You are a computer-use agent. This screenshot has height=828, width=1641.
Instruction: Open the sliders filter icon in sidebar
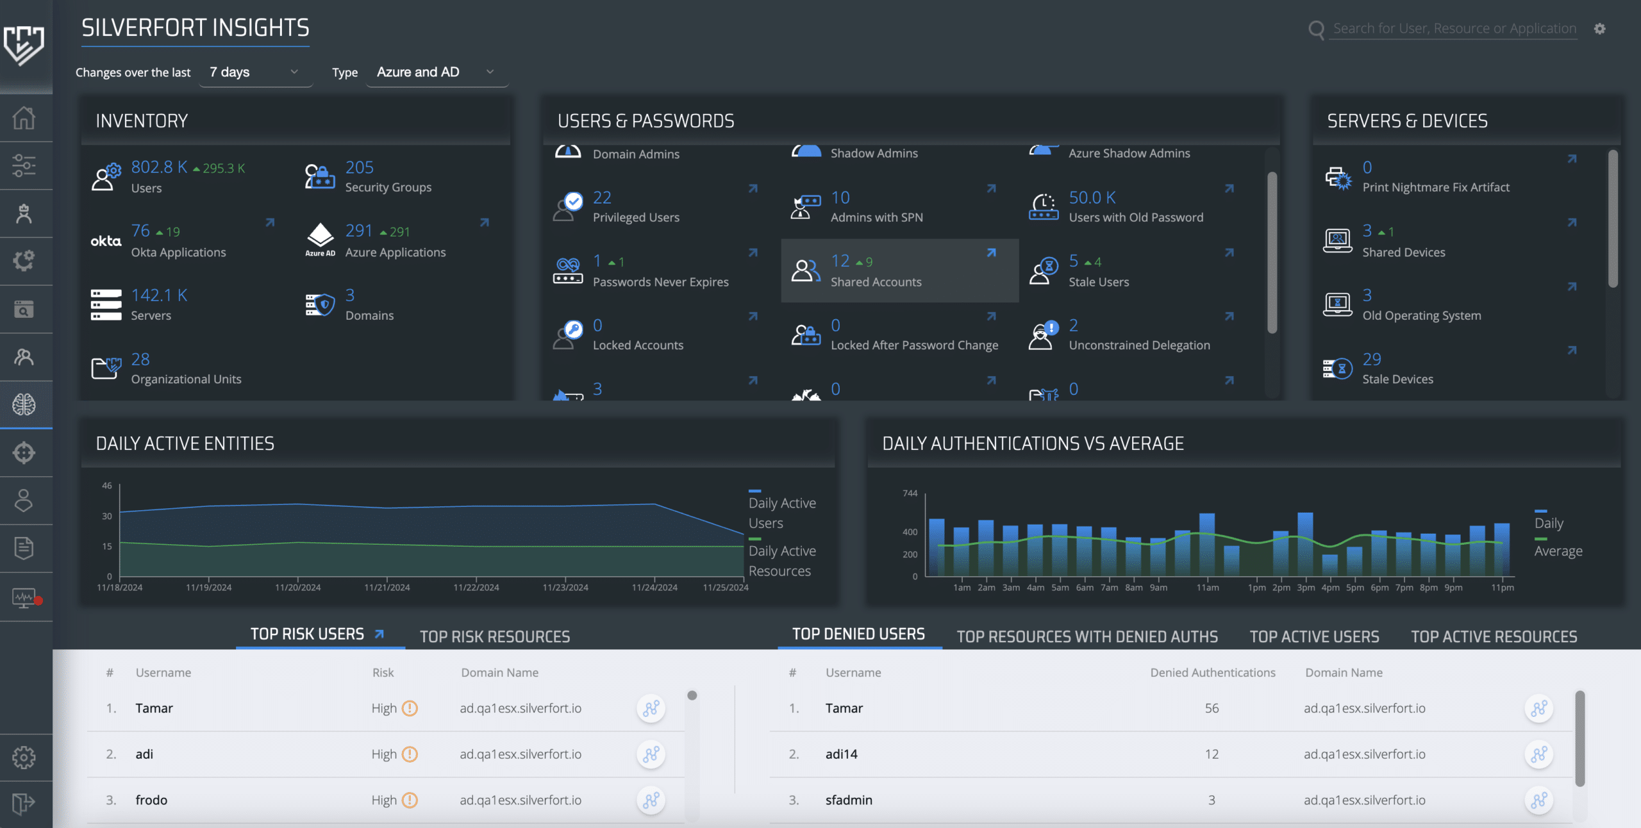pos(24,166)
